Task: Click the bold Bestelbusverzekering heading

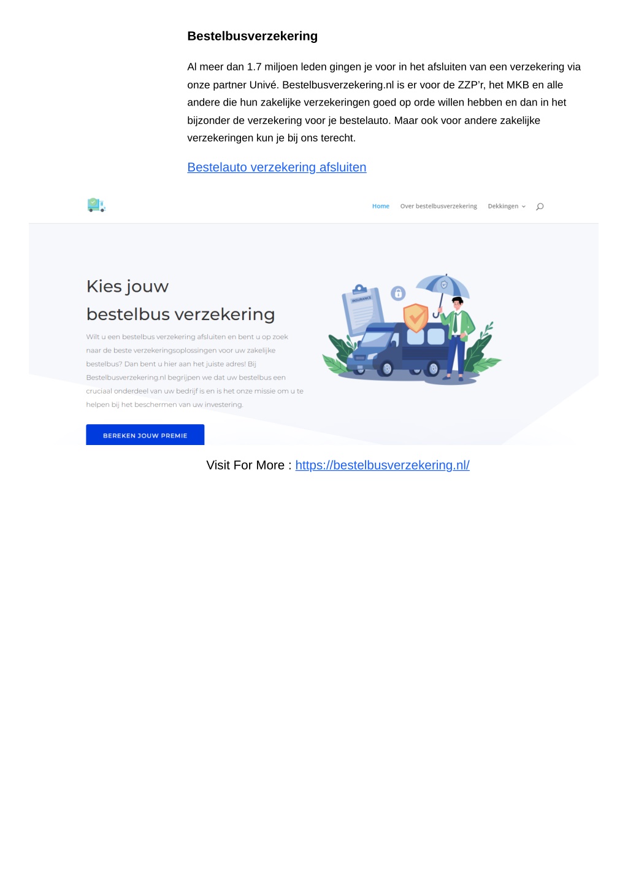Action: point(253,36)
